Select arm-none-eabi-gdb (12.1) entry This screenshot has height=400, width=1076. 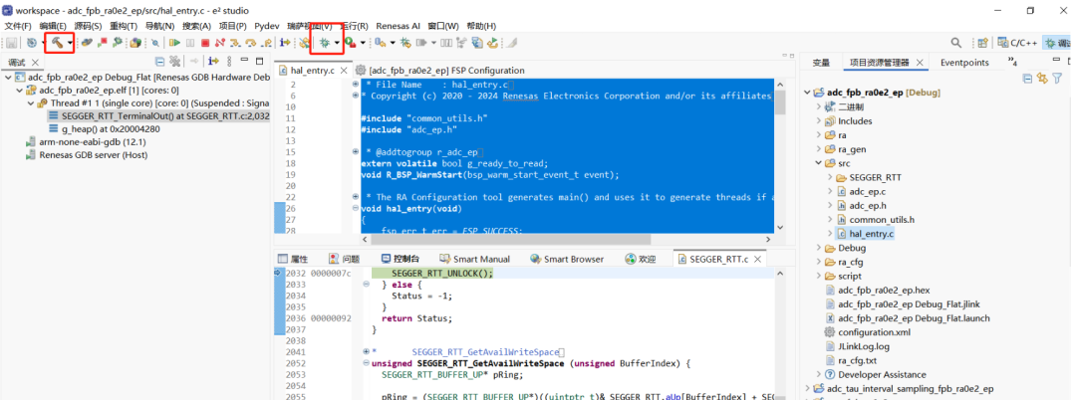tap(86, 142)
